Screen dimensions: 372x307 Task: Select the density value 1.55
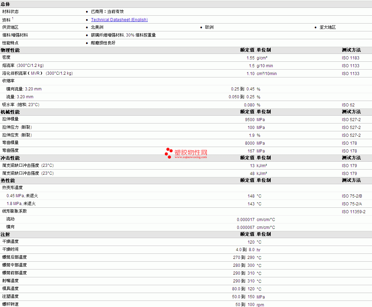(250, 58)
